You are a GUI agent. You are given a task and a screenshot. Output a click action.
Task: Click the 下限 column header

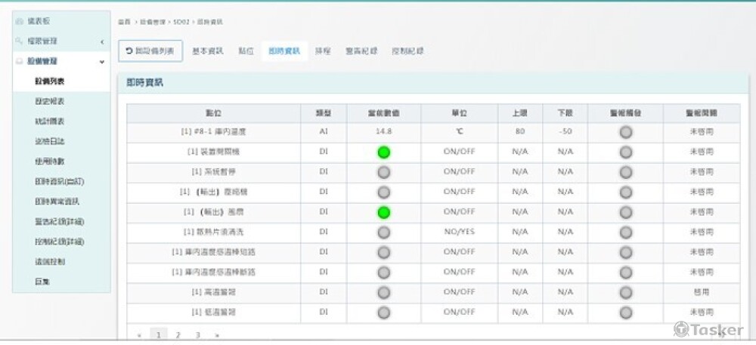pyautogui.click(x=565, y=113)
